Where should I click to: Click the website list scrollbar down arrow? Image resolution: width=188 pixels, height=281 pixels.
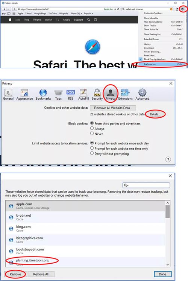coord(168,264)
